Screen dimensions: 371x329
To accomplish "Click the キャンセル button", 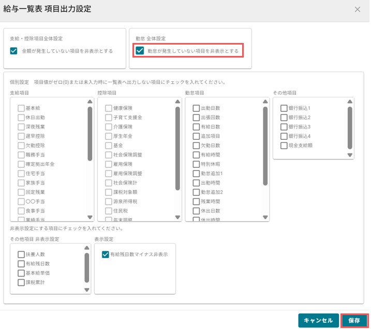I will pyautogui.click(x=318, y=321).
